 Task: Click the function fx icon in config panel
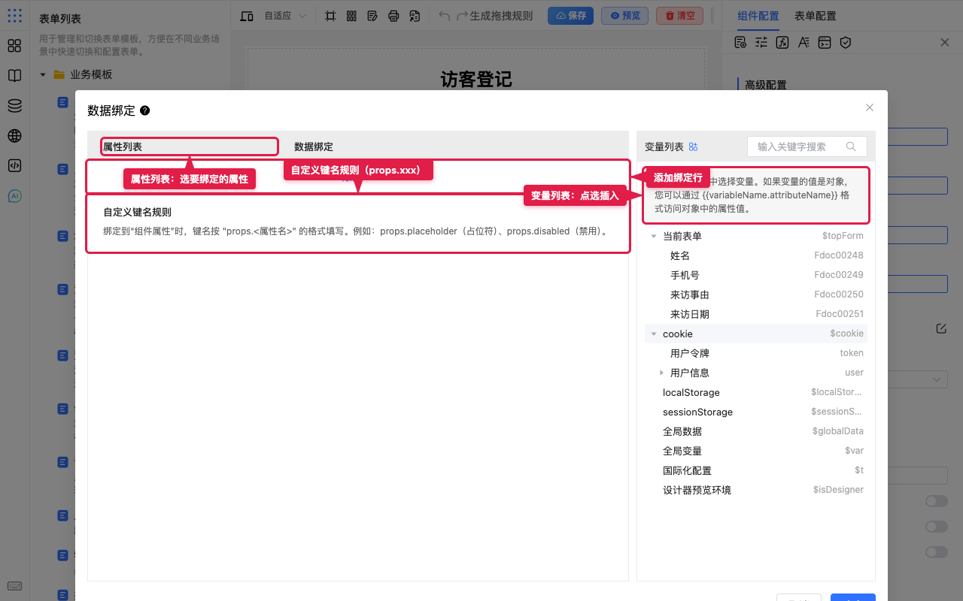(782, 43)
